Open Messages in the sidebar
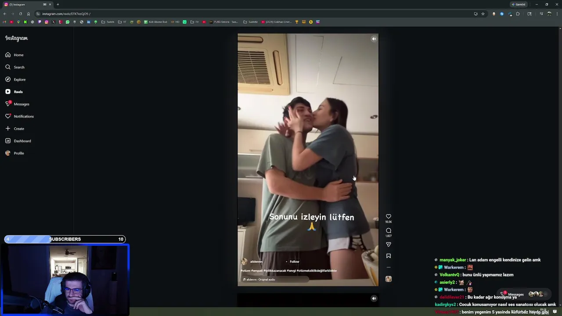The width and height of the screenshot is (562, 316). [17, 104]
